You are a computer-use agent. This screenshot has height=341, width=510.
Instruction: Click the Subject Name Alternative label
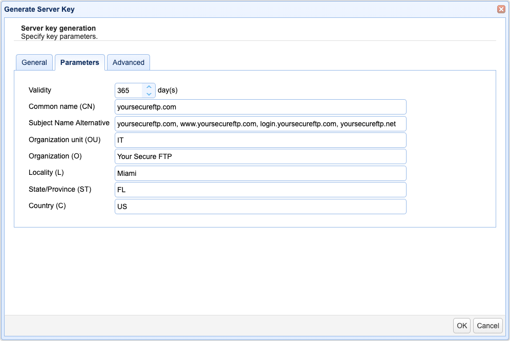click(69, 123)
